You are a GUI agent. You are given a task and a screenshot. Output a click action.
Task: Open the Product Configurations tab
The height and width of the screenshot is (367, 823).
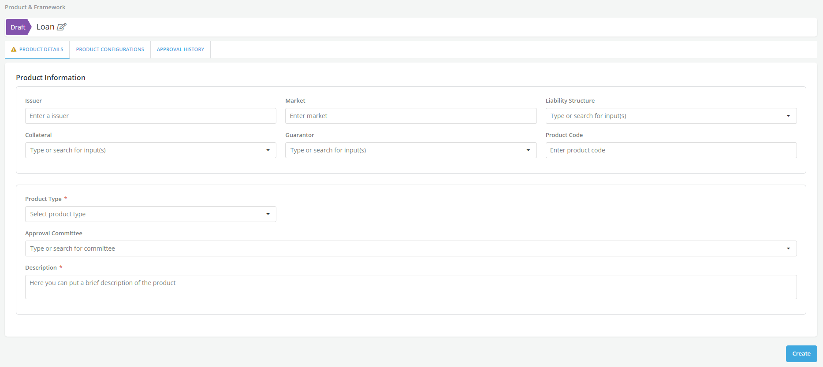click(110, 49)
